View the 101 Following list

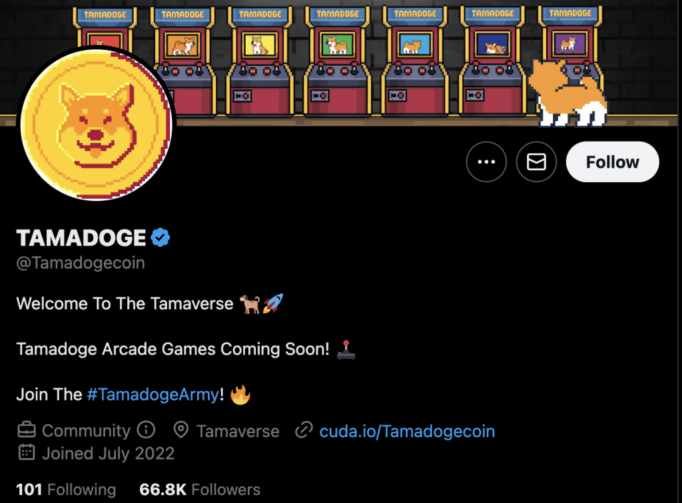point(66,490)
